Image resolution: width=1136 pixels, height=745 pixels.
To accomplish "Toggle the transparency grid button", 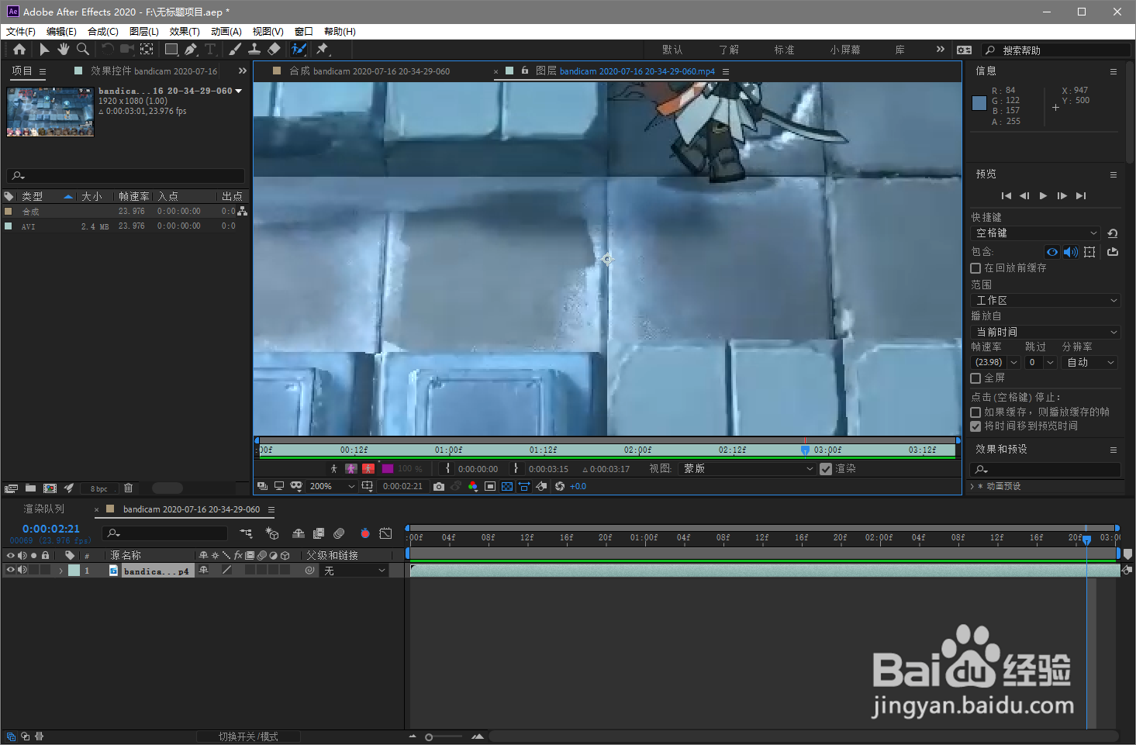I will tap(507, 486).
